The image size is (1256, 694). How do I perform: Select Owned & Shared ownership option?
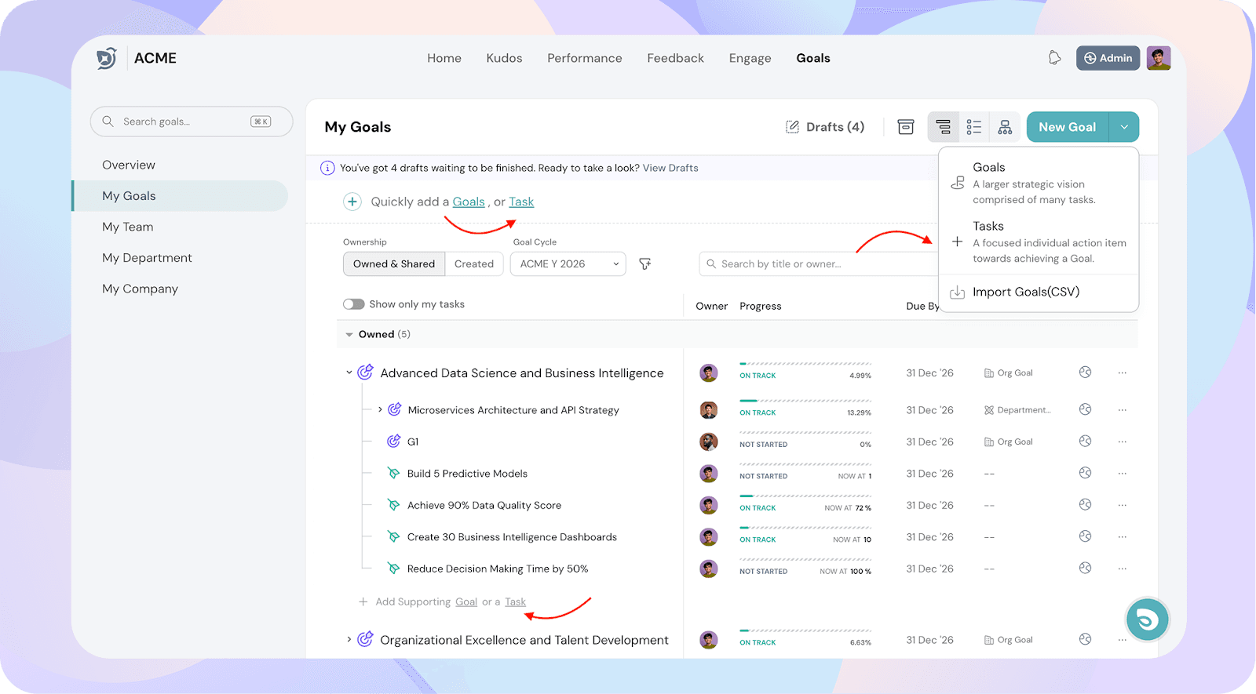tap(394, 264)
